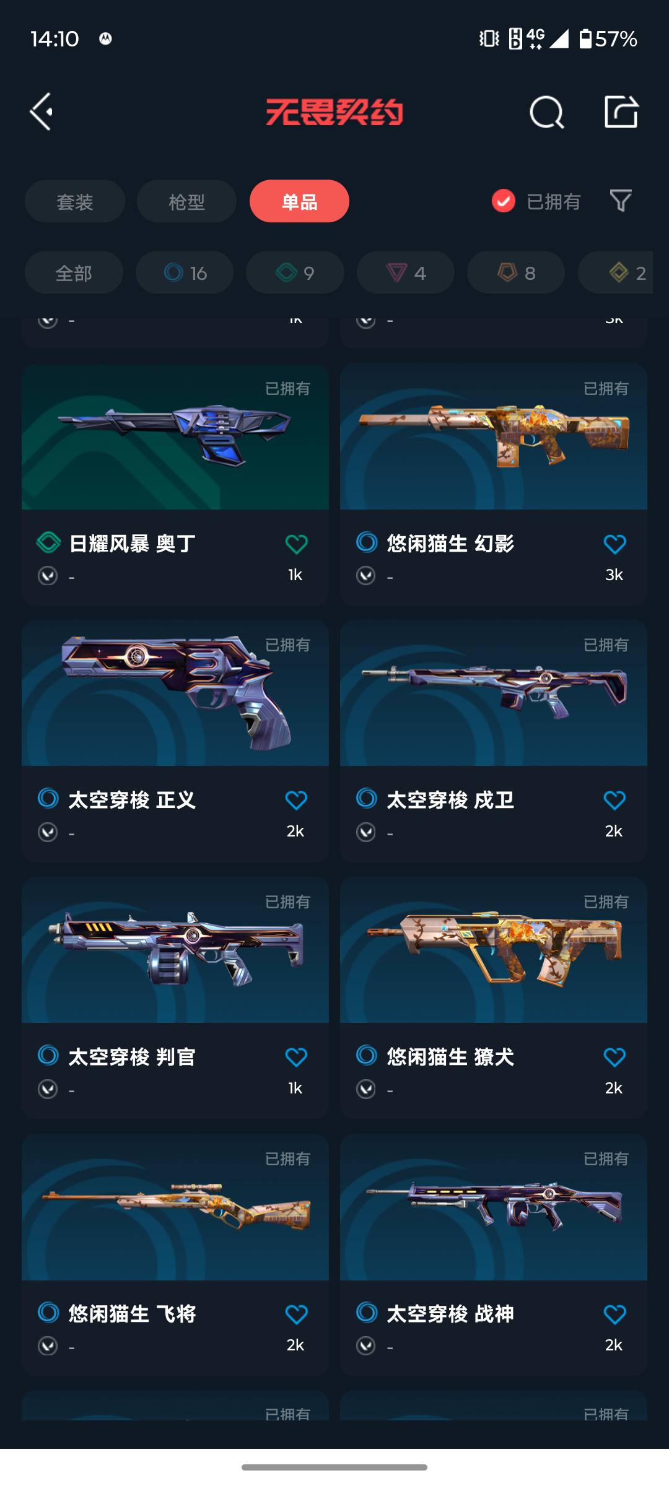669x1486 pixels.
Task: Open the search magnifier icon
Action: 546,112
